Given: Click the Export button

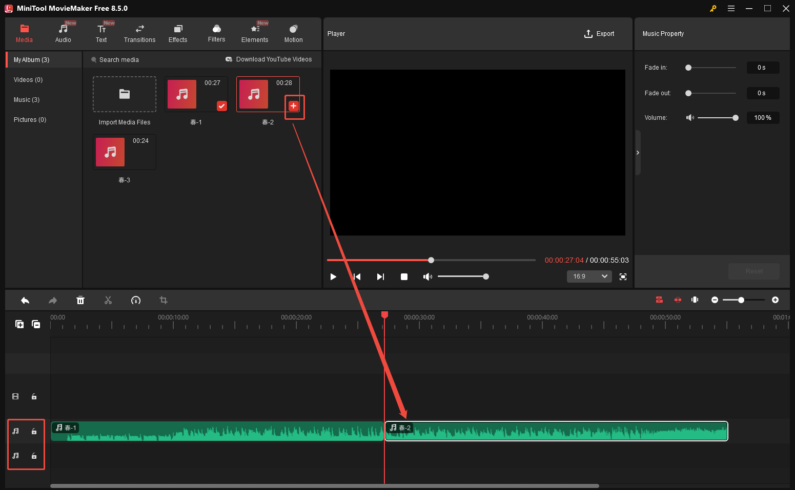Looking at the screenshot, I should point(599,34).
